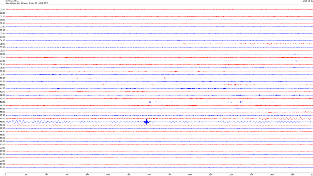
Task: Select the 10:30 trace label
Action: pyautogui.click(x=2, y=81)
